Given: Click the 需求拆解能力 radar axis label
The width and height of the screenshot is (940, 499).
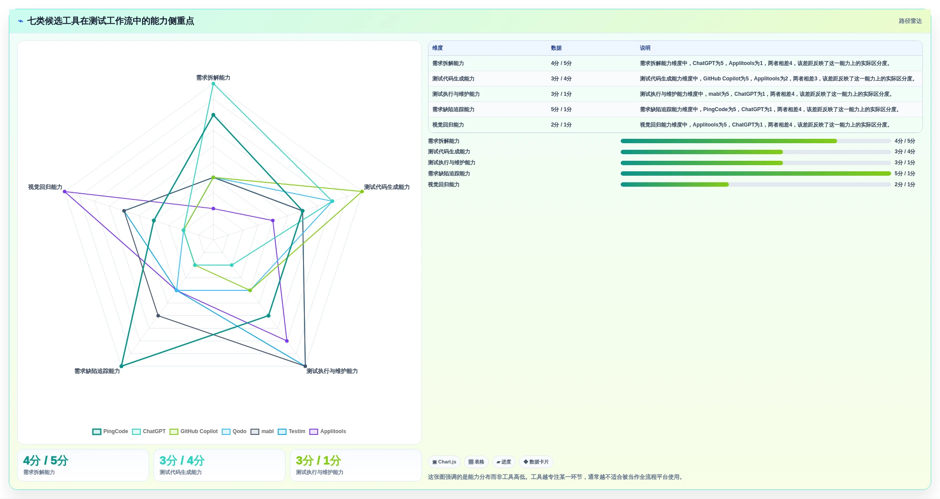Looking at the screenshot, I should (213, 78).
